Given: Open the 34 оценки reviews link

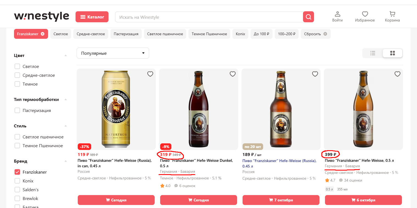Looking at the screenshot, I should [351, 180].
